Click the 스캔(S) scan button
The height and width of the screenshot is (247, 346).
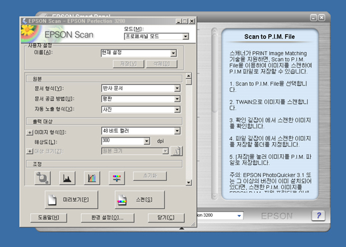pyautogui.click(x=140, y=200)
